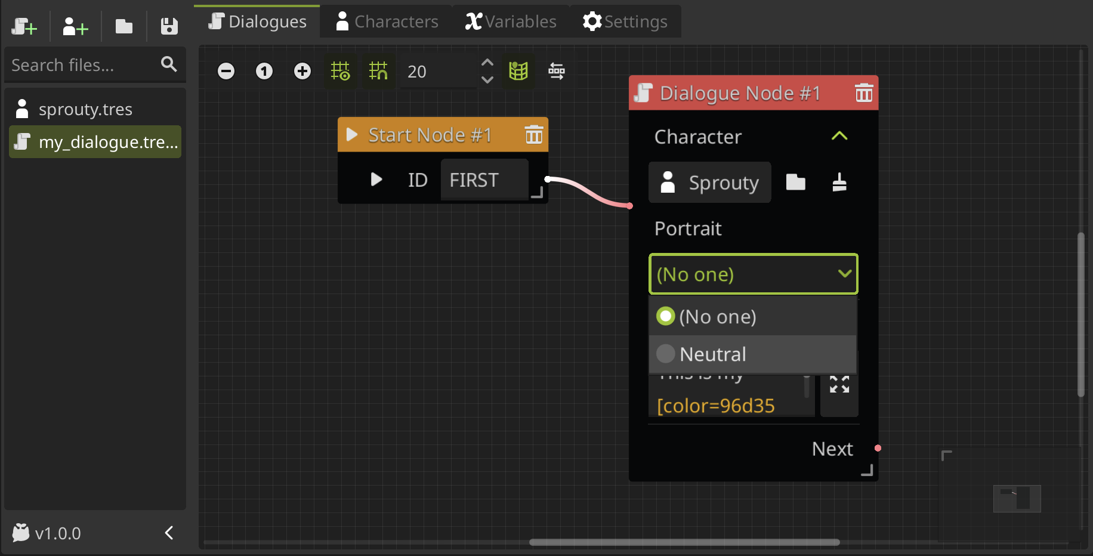Viewport: 1093px width, 556px height.
Task: Delete Start Node #1 via trash icon
Action: pos(533,134)
